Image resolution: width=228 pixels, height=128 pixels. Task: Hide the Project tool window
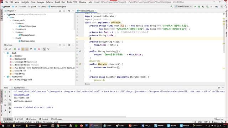pos(73,11)
